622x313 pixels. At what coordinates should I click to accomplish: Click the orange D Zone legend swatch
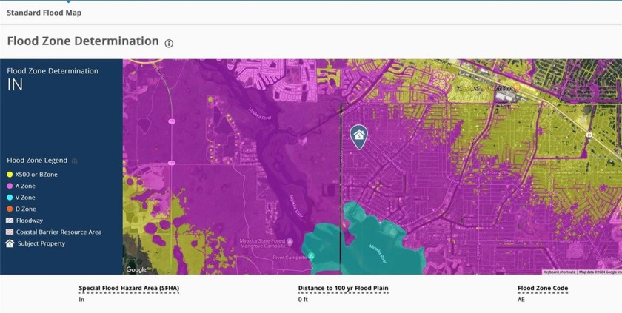(10, 209)
